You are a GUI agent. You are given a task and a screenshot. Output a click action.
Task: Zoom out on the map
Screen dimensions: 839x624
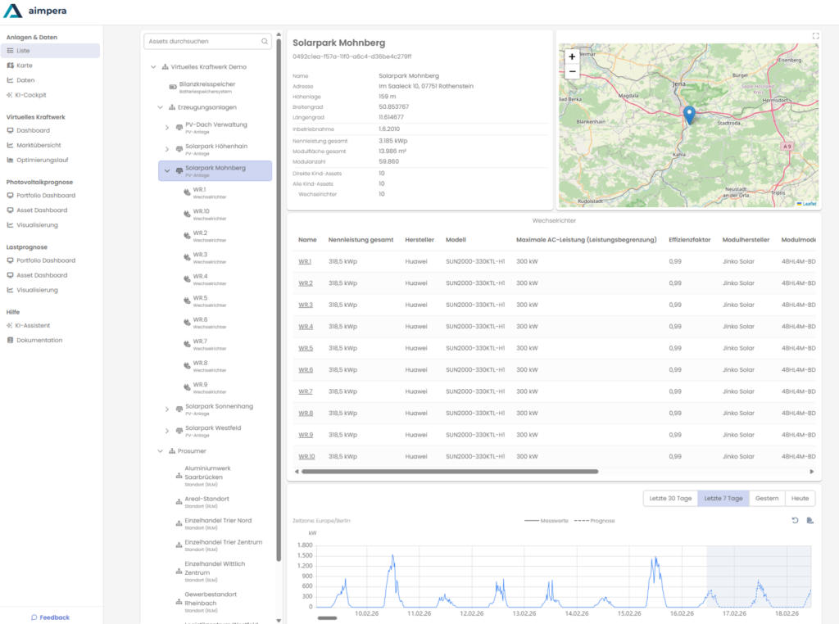click(x=572, y=71)
